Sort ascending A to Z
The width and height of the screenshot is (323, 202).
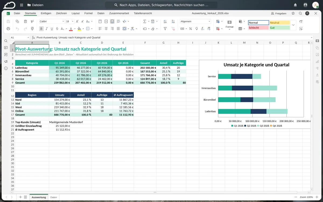coord(165,21)
